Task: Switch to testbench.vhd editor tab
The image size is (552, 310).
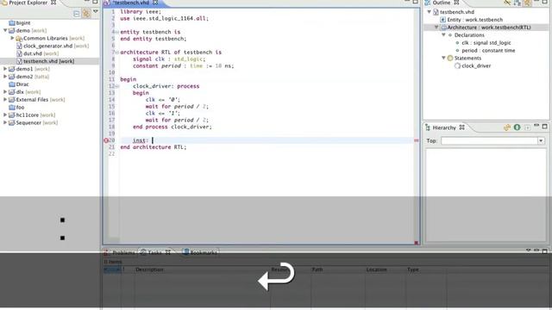Action: (130, 3)
